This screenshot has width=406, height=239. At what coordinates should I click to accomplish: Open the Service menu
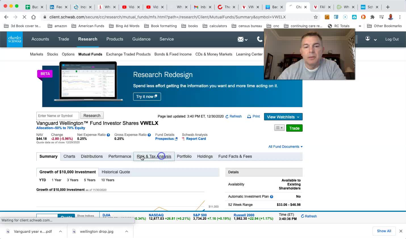pos(167,39)
